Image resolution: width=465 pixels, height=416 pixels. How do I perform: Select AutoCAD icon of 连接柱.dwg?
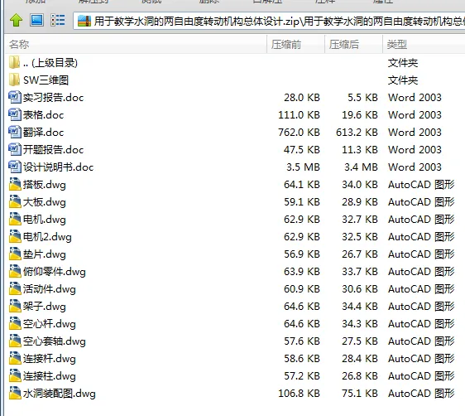tap(15, 375)
